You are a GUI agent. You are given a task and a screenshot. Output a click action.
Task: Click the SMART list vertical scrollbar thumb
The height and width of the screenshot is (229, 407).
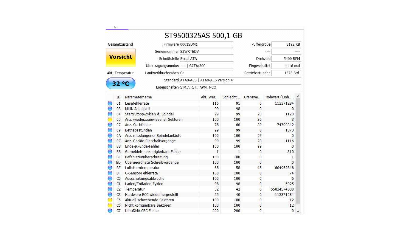[x=298, y=151]
